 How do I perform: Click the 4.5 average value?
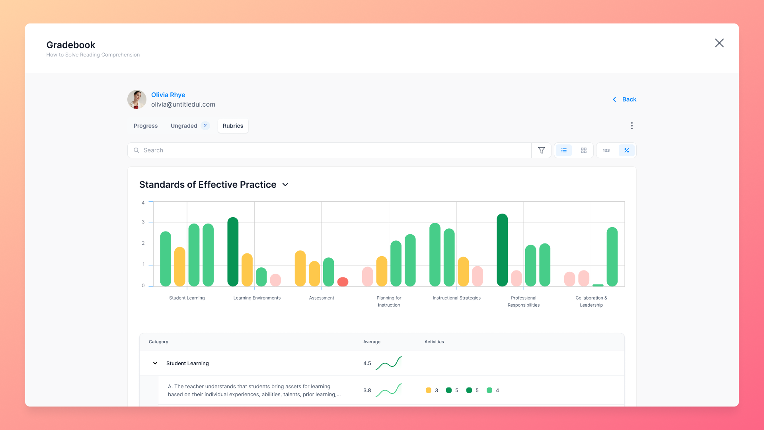pyautogui.click(x=367, y=363)
